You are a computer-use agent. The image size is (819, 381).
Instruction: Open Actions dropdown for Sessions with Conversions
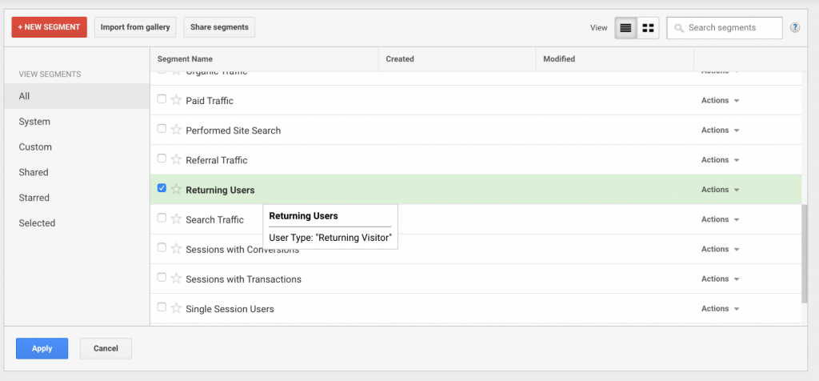(721, 249)
